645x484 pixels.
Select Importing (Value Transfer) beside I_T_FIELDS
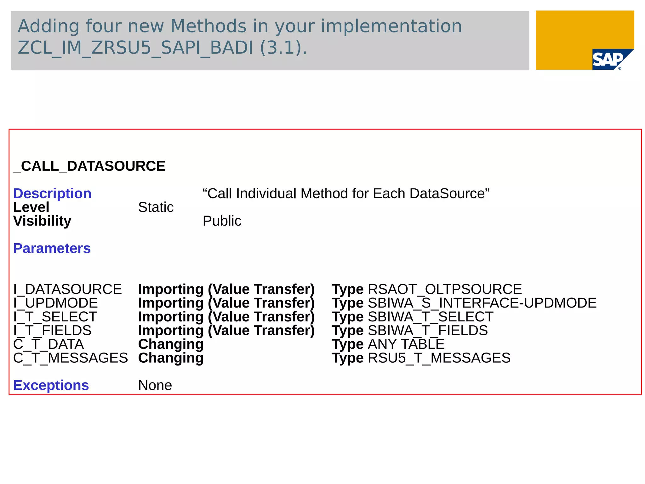click(226, 331)
